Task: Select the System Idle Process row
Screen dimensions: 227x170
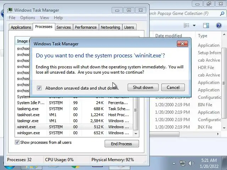Action: tap(74, 103)
